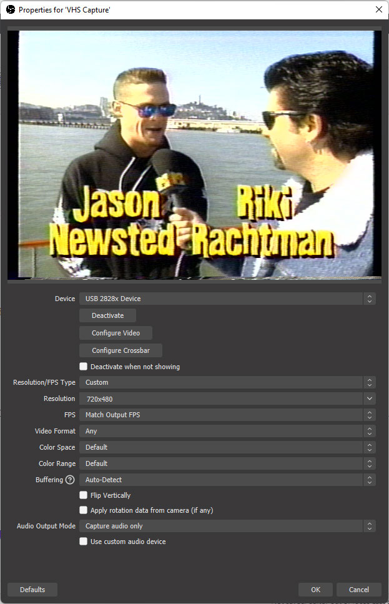Click the Buffering help question mark icon
This screenshot has height=604, width=389.
pos(70,480)
